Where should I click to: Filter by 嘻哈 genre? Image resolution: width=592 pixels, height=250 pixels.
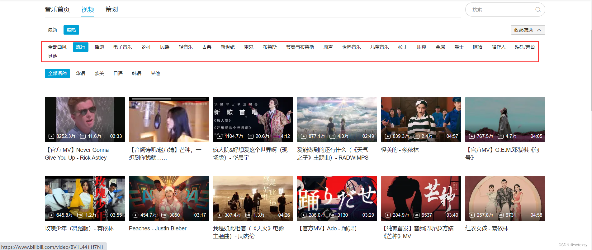point(478,47)
